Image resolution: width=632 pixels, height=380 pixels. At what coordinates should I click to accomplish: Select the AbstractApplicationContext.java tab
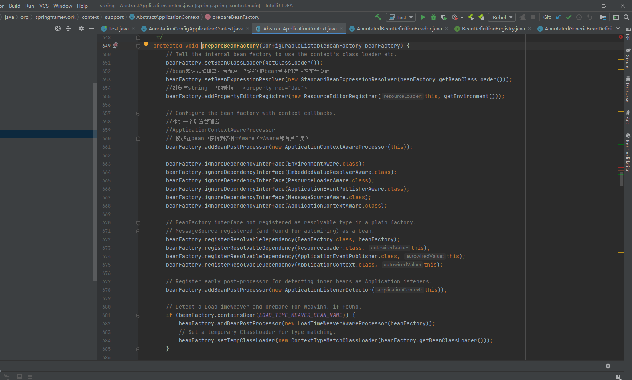300,28
